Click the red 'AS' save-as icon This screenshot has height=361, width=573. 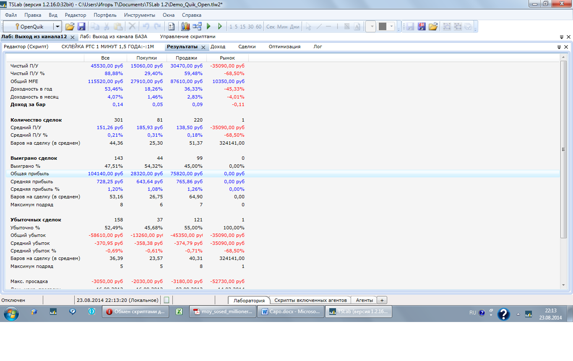(422, 26)
